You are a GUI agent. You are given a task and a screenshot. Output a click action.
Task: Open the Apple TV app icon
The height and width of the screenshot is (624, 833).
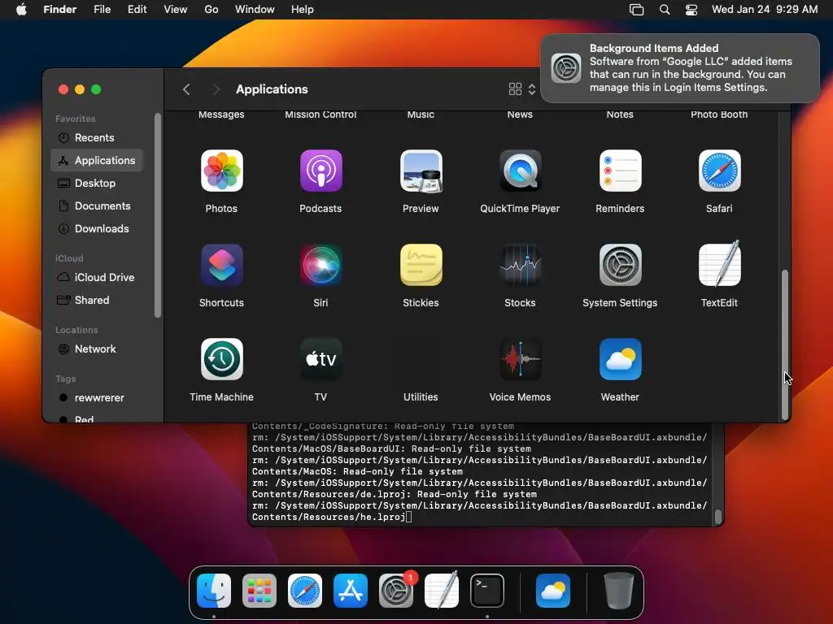pyautogui.click(x=321, y=359)
